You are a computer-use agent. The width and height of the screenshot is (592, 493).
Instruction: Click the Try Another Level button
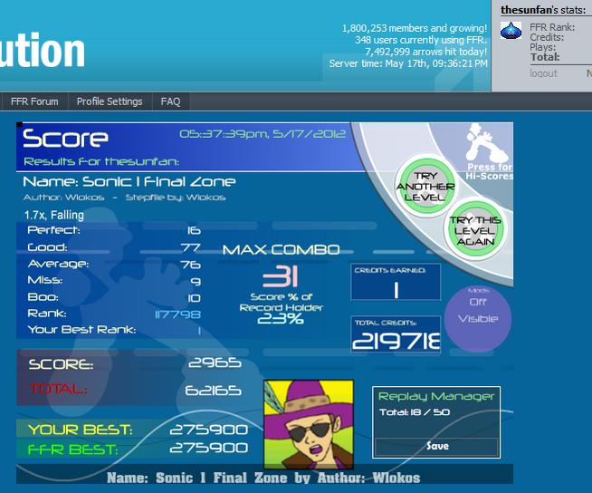[x=425, y=187]
